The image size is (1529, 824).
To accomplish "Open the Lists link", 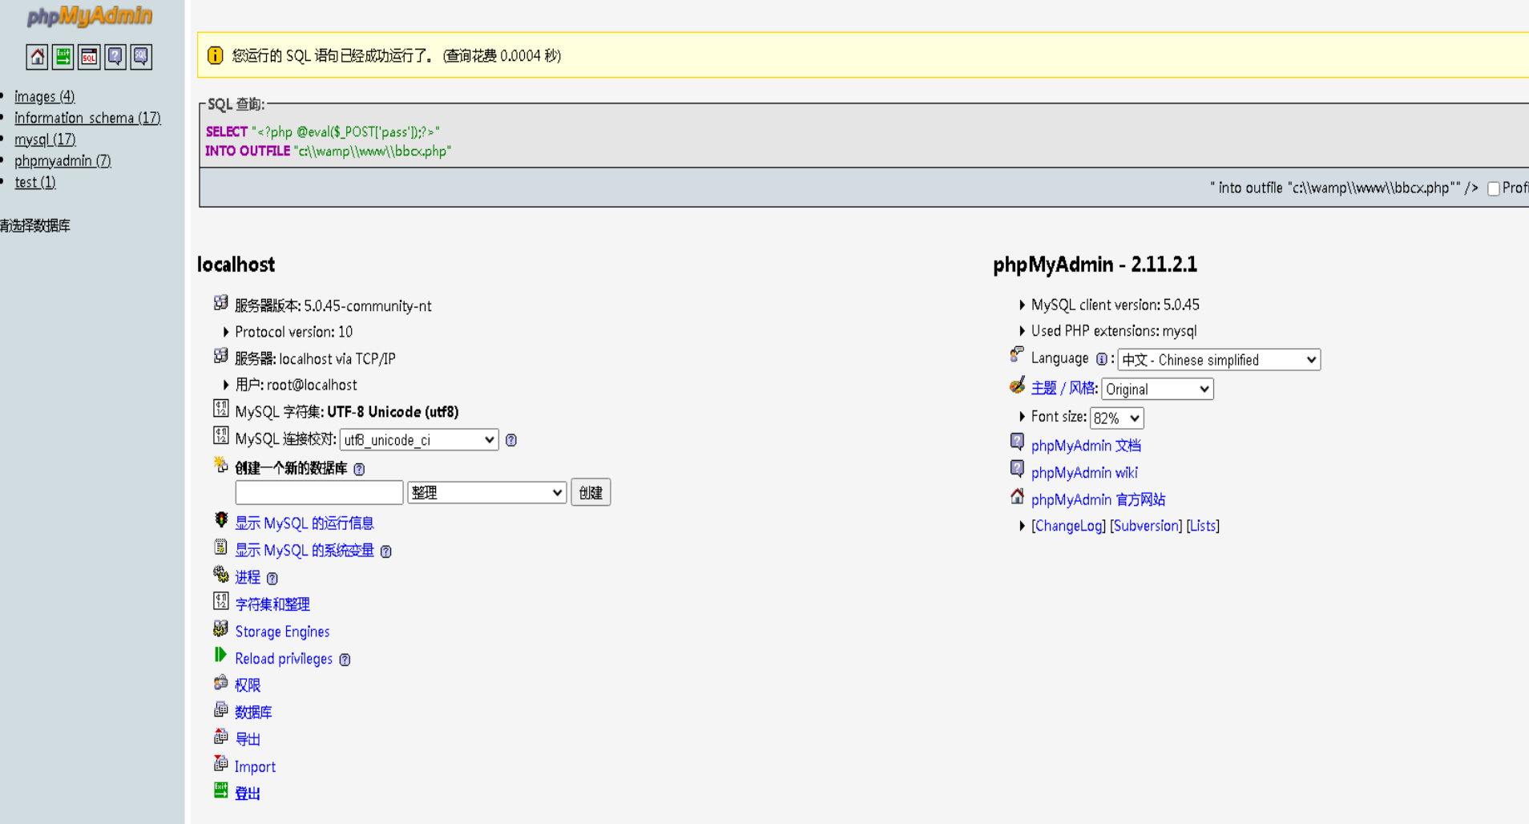I will [x=1203, y=526].
